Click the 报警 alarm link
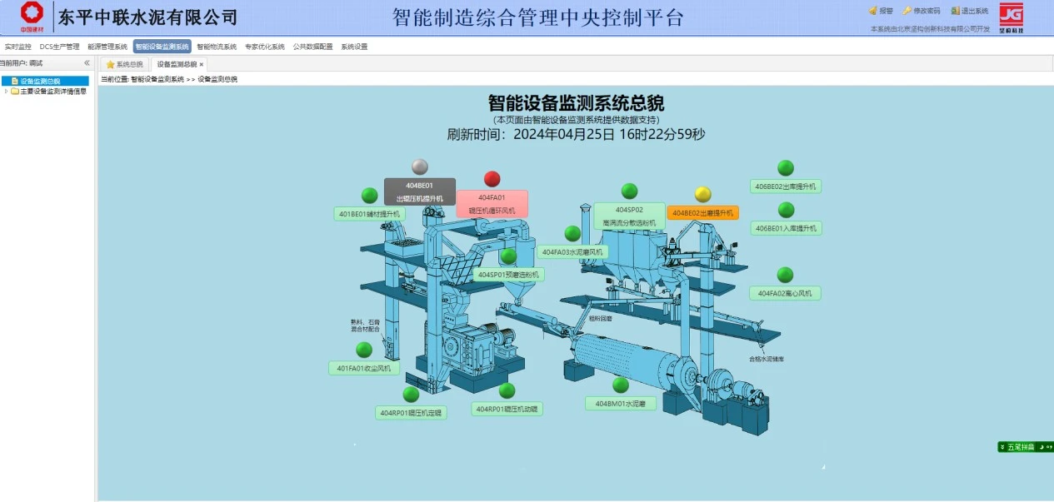This screenshot has height=502, width=1054. point(881,11)
